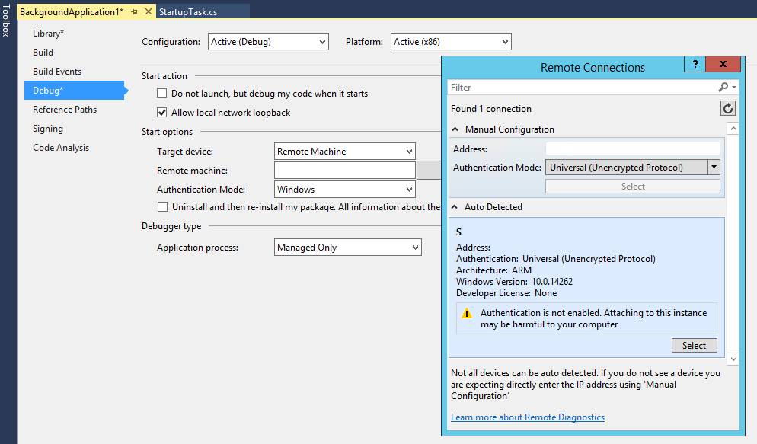Close the BackgroundApplication1 tab
757x444 pixels.
pyautogui.click(x=146, y=13)
